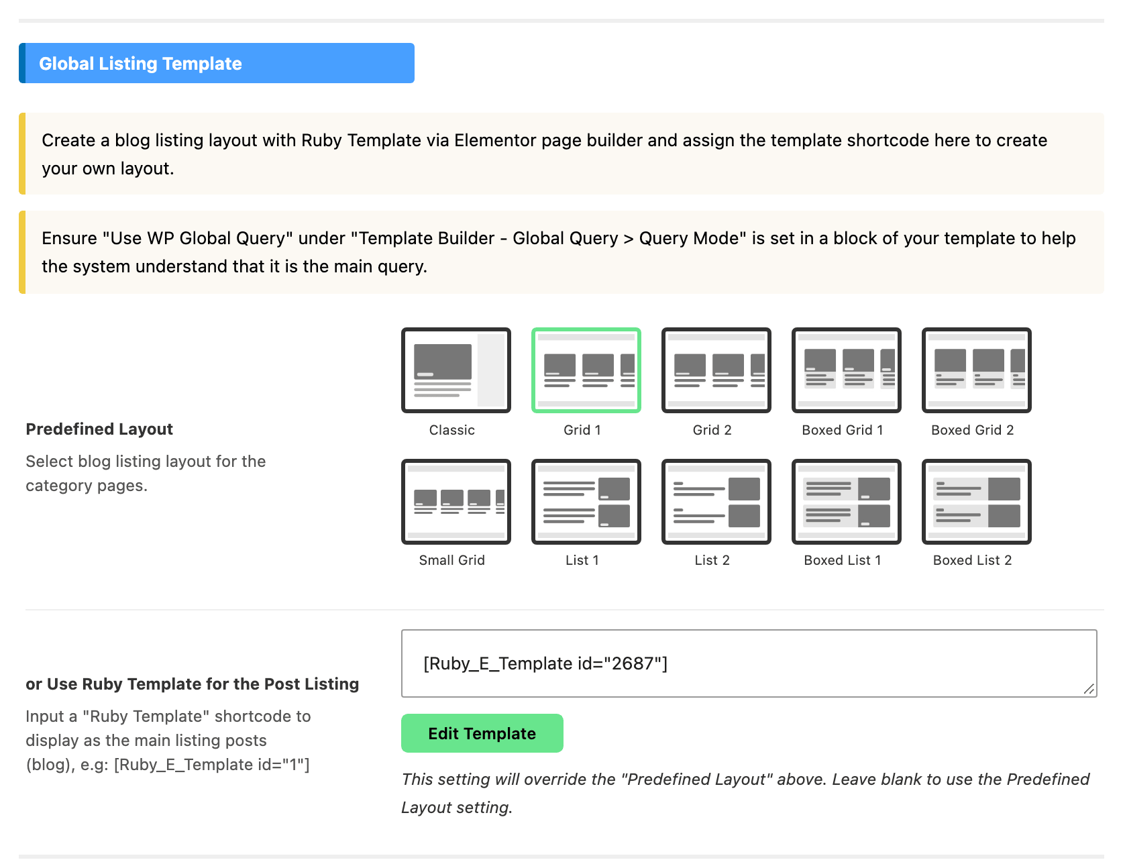
Task: Click the Boxed Grid 2 label
Action: tap(972, 430)
